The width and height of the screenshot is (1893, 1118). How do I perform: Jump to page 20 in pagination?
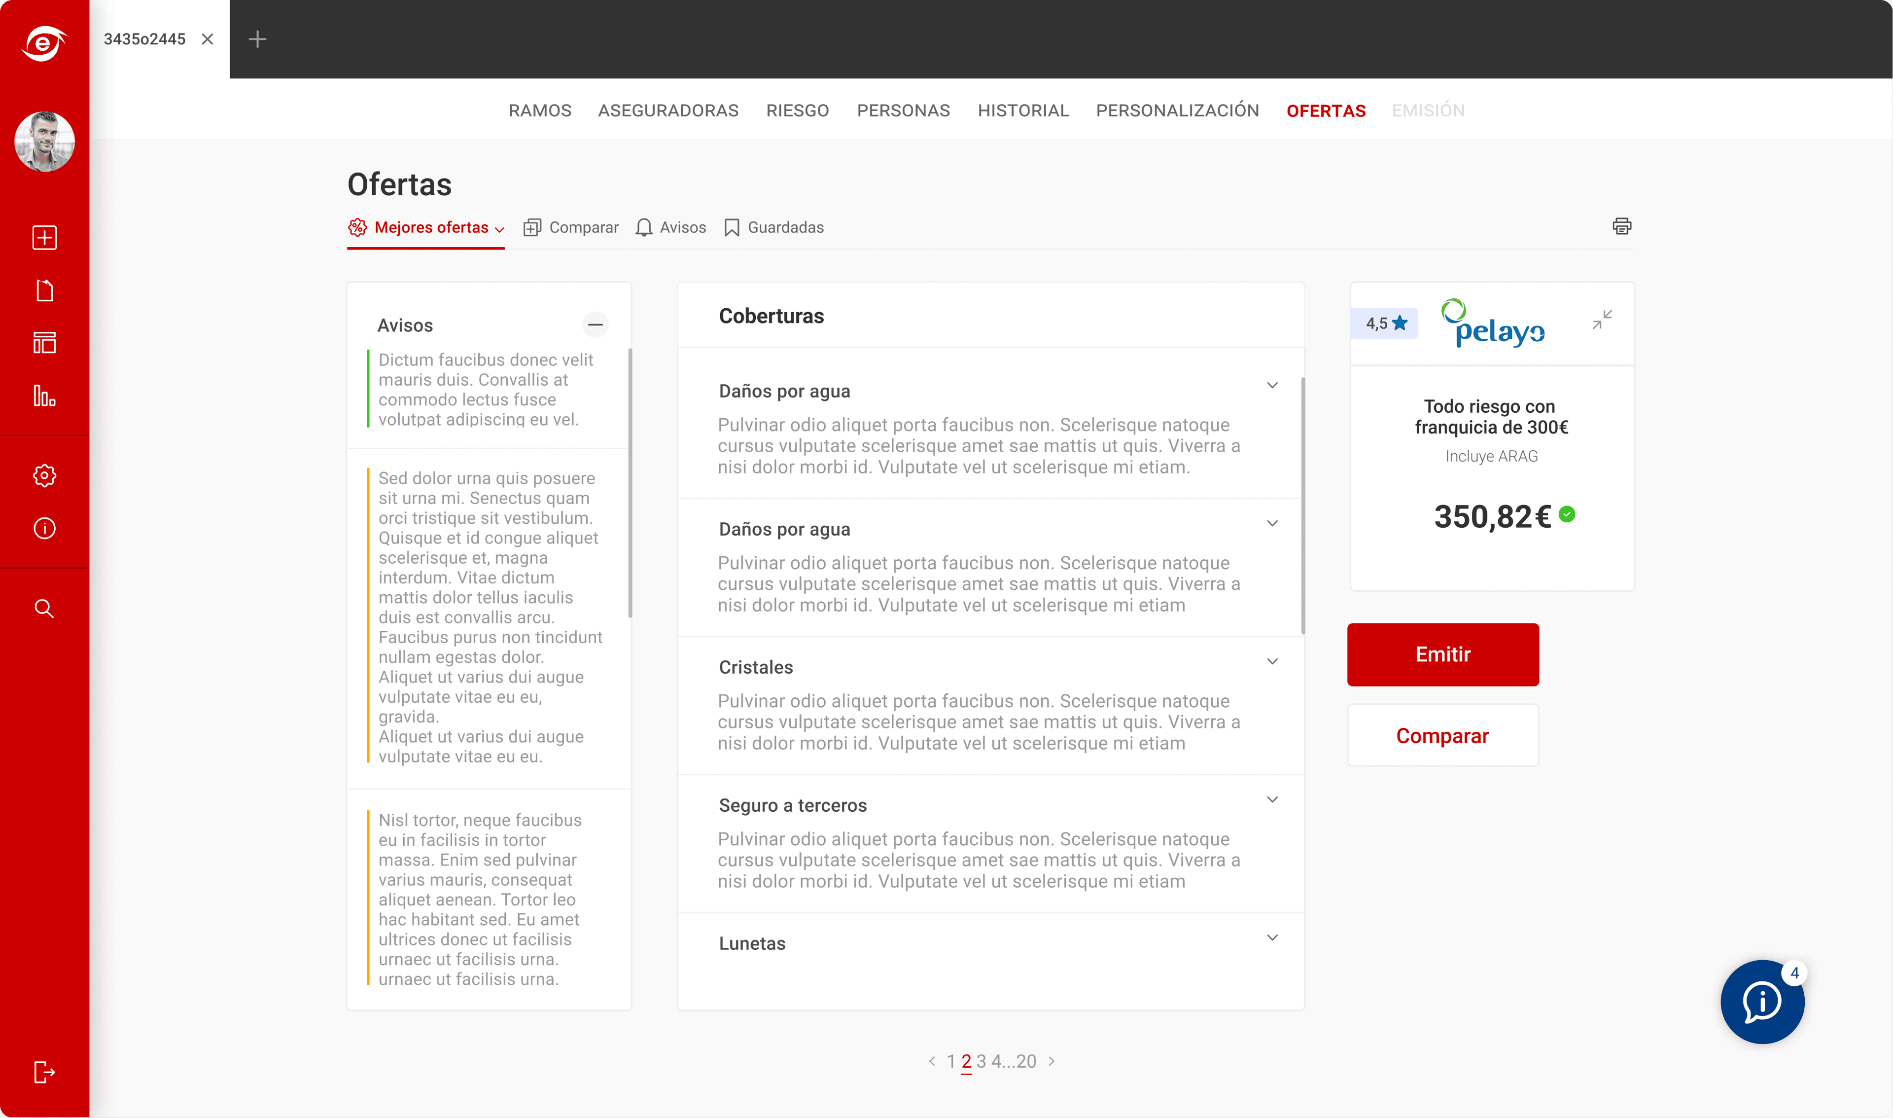(x=1026, y=1061)
